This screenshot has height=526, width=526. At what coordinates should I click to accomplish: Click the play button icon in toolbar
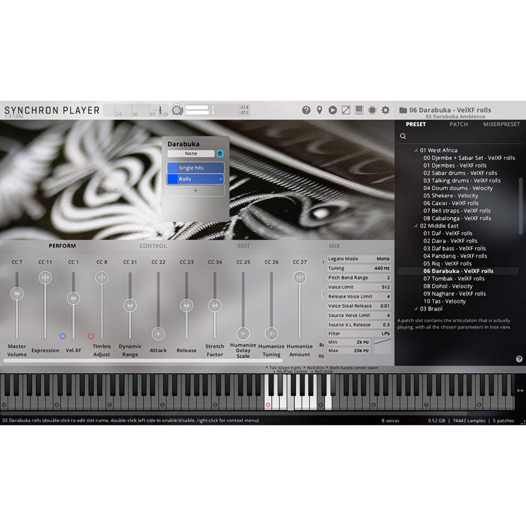(x=332, y=110)
